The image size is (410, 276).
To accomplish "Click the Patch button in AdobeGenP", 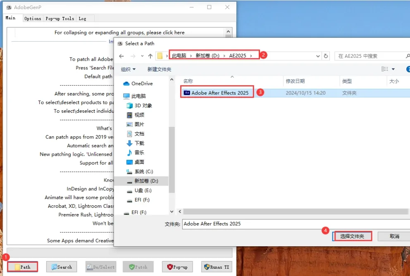I will point(138,266).
